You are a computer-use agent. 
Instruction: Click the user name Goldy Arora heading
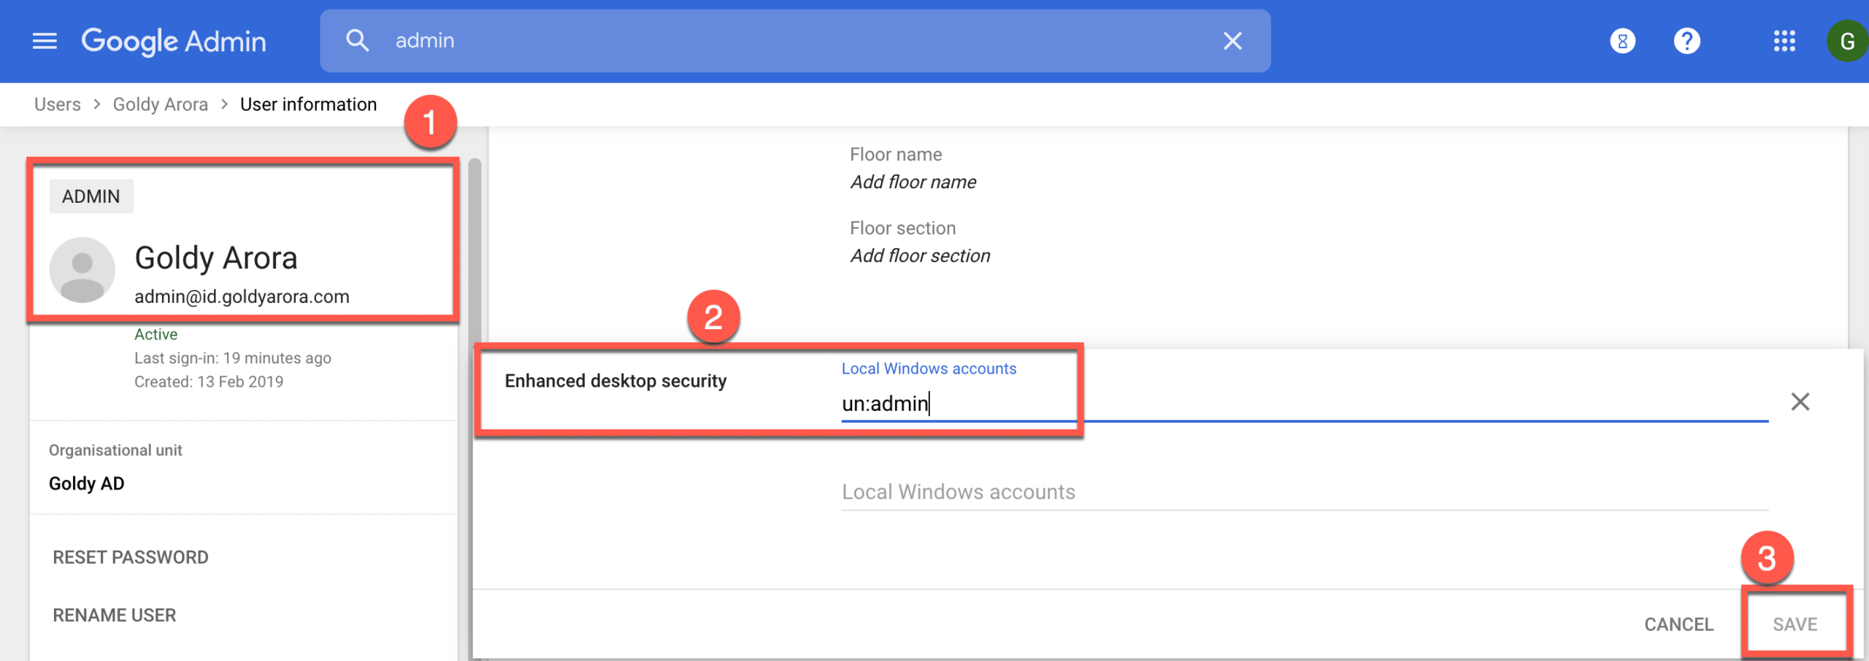pos(216,258)
